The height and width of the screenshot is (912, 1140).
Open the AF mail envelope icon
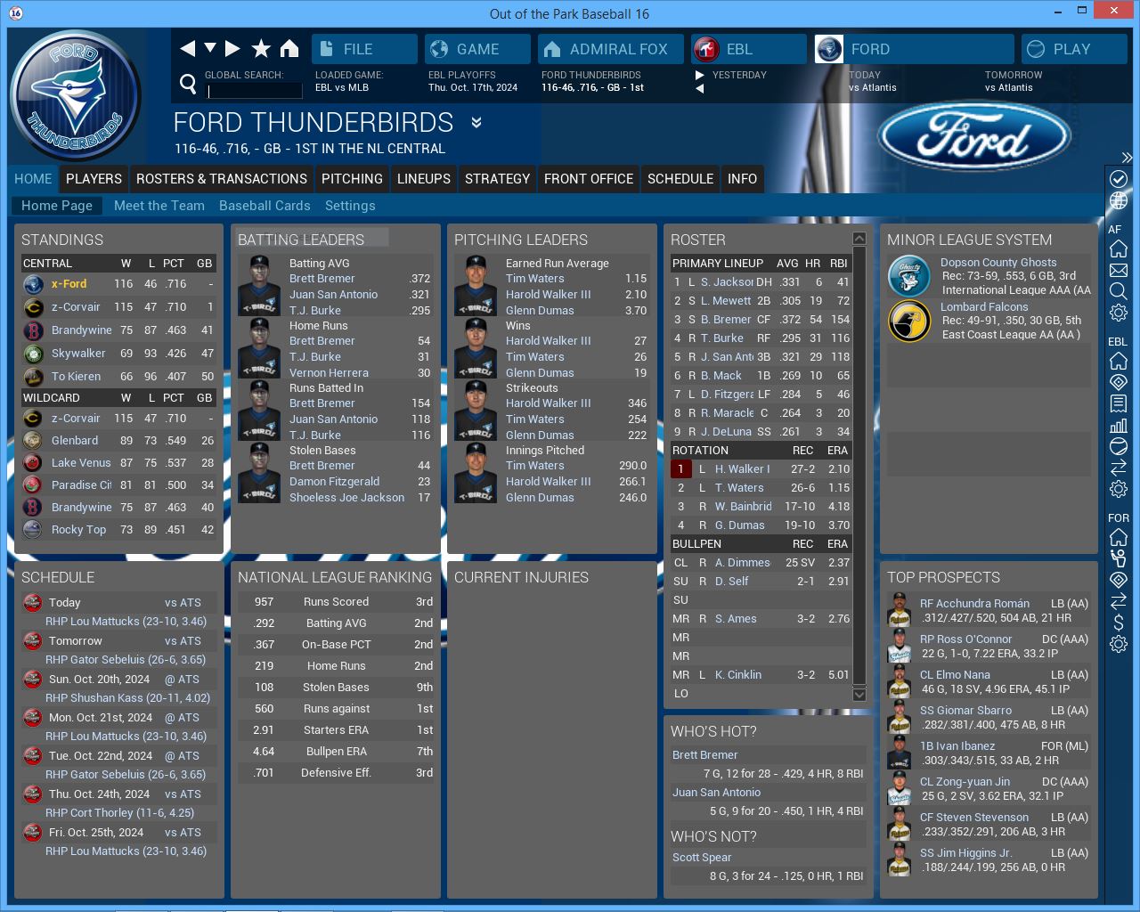coord(1119,270)
